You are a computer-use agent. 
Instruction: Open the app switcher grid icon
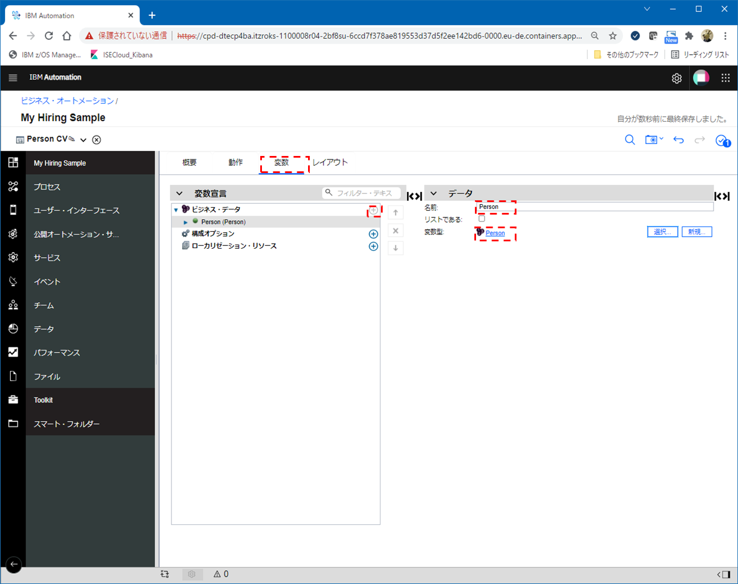(725, 78)
